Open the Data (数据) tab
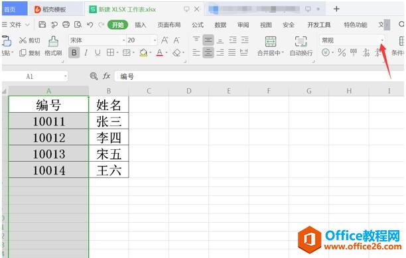 point(220,25)
